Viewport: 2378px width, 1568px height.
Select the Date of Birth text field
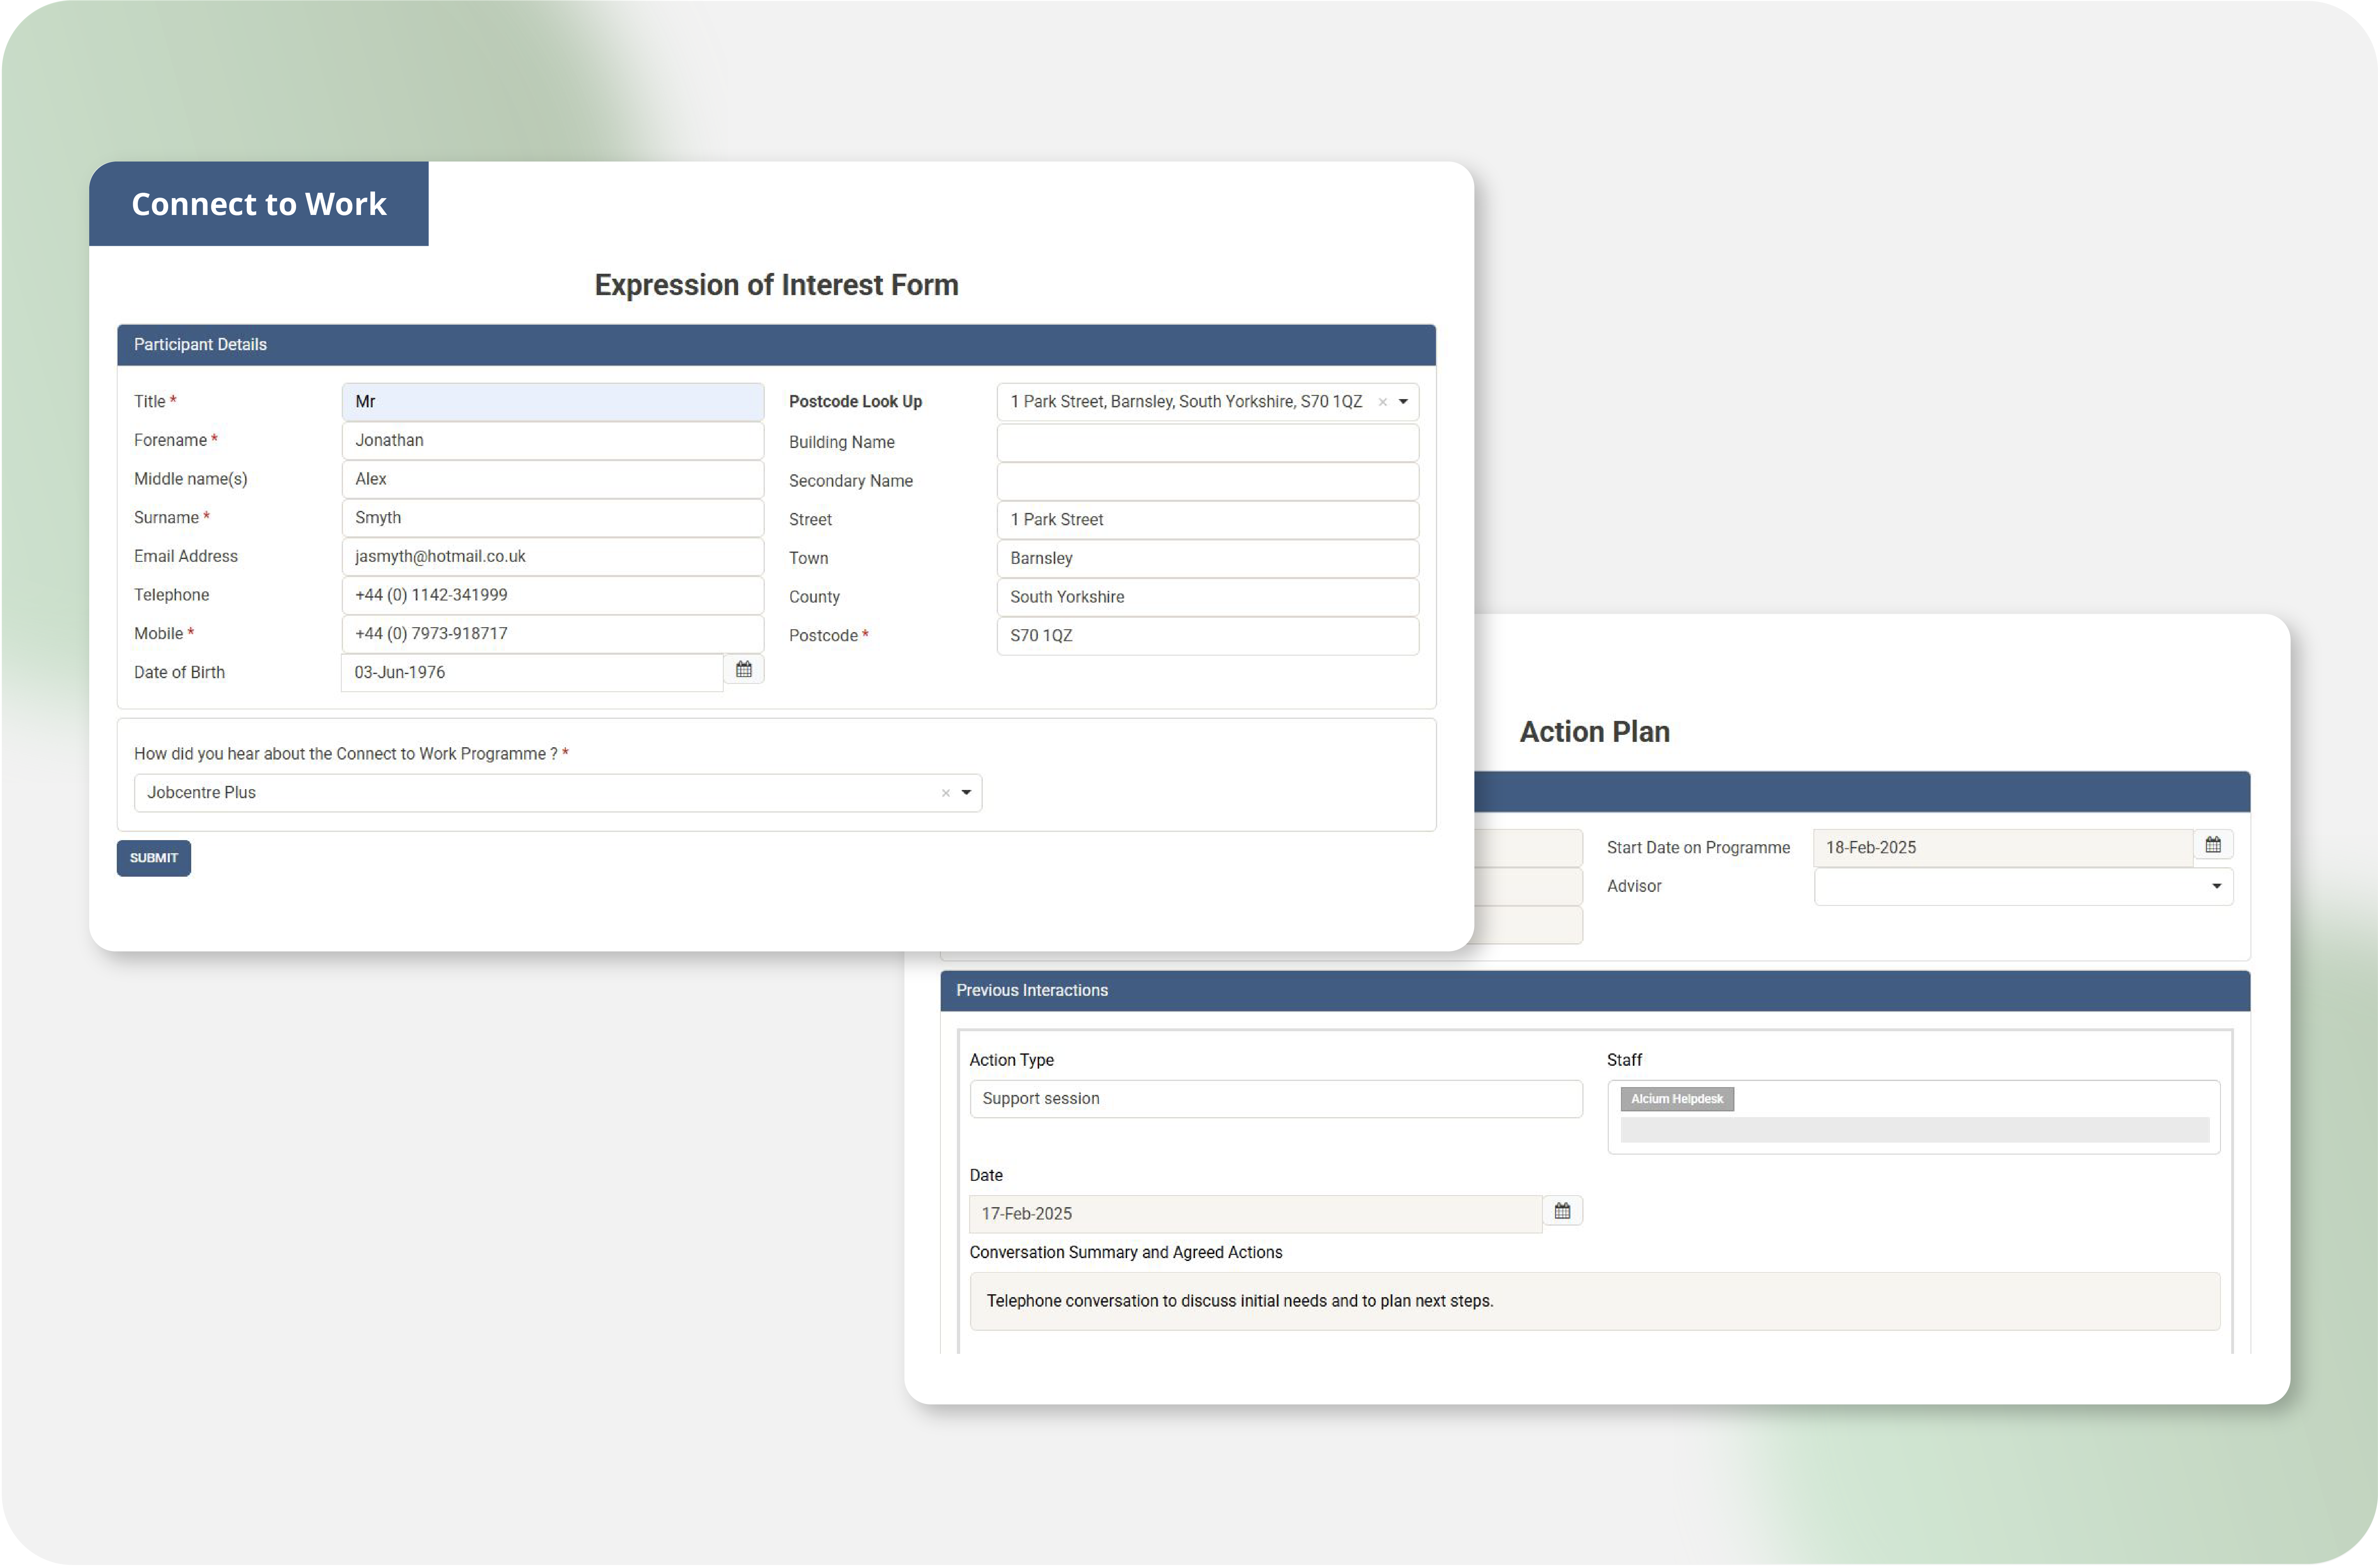[532, 673]
